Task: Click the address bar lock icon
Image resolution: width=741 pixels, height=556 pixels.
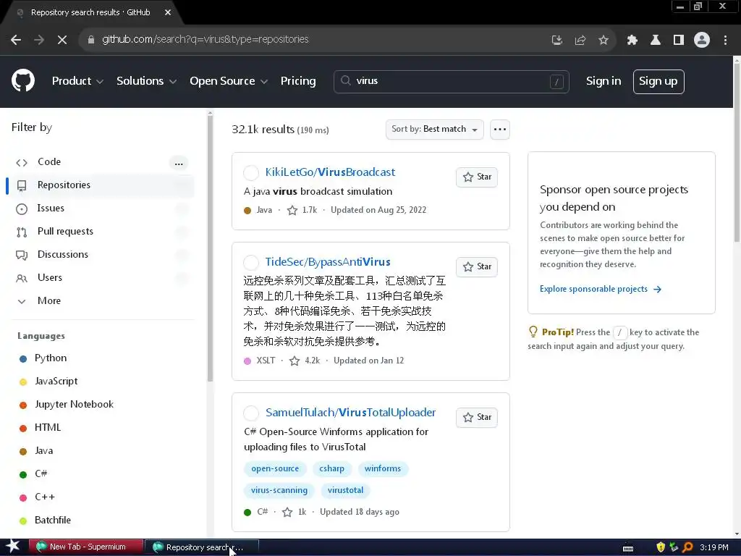Action: 91,40
